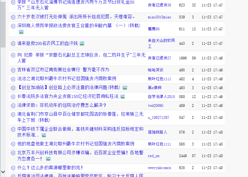Click smiley icon beside 中国中铁下属企业 post
248x177 pixels.
point(13,130)
